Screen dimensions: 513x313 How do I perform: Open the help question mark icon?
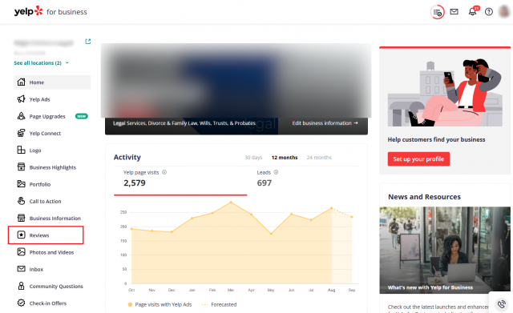pyautogui.click(x=489, y=12)
